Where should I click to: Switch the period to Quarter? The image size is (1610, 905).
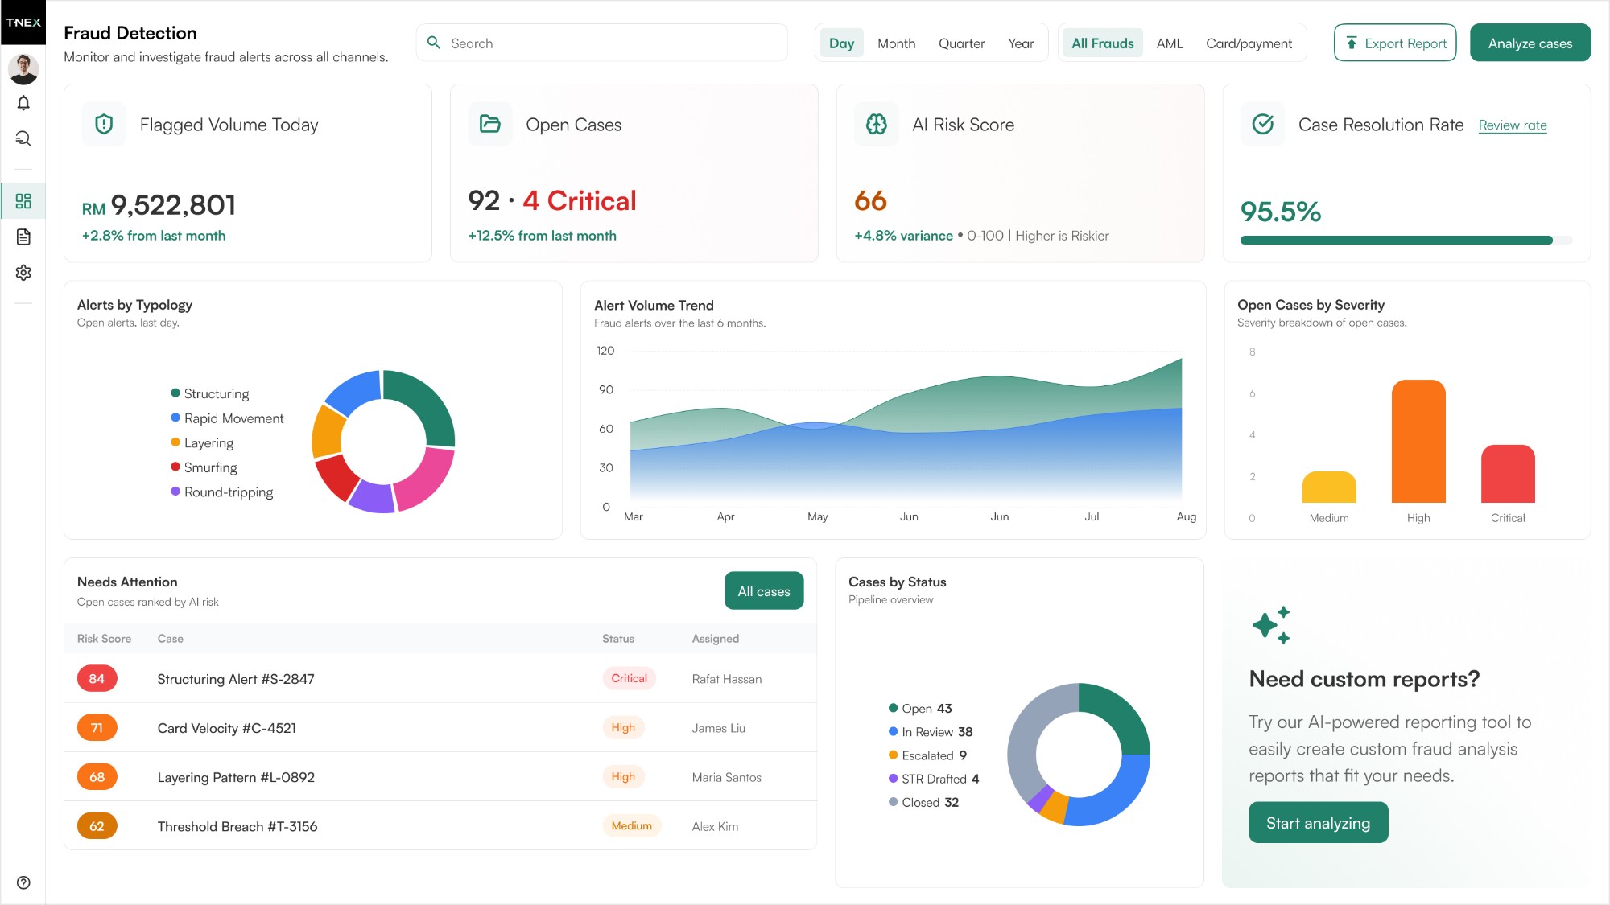tap(961, 43)
